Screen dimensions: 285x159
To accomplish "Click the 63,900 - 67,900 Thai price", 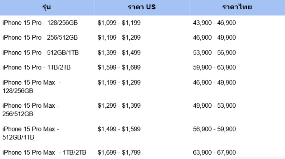I will coord(214,152).
